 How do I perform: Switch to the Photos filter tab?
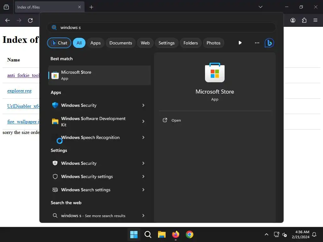[214, 43]
